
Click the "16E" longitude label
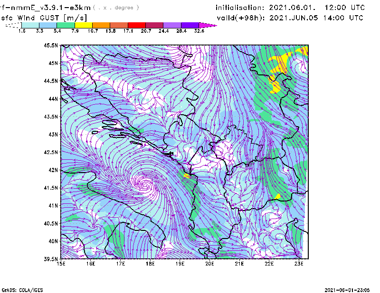(x=91, y=264)
